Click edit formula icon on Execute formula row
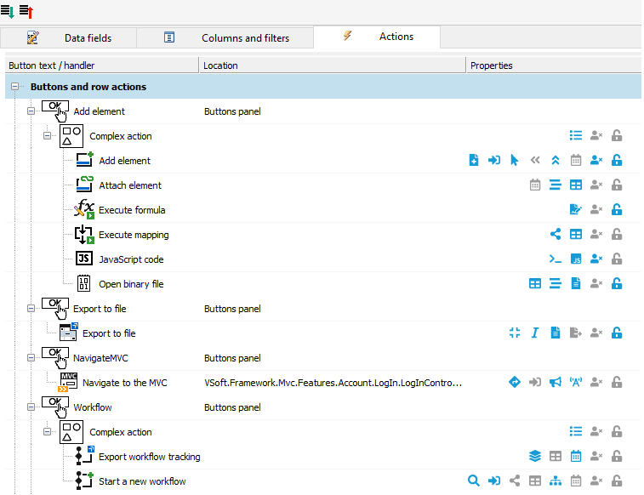644x495 pixels. 576,210
